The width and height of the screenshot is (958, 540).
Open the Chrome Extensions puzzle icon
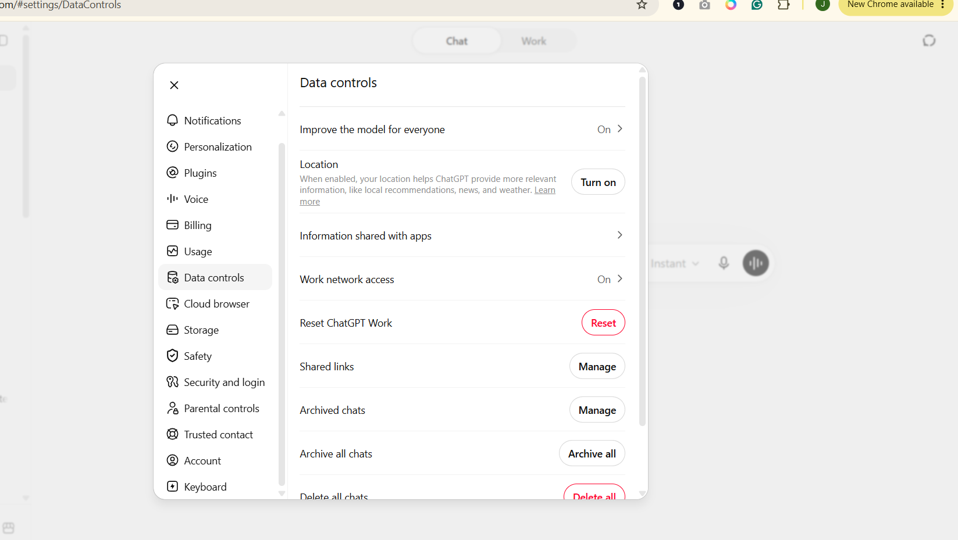[x=784, y=5]
